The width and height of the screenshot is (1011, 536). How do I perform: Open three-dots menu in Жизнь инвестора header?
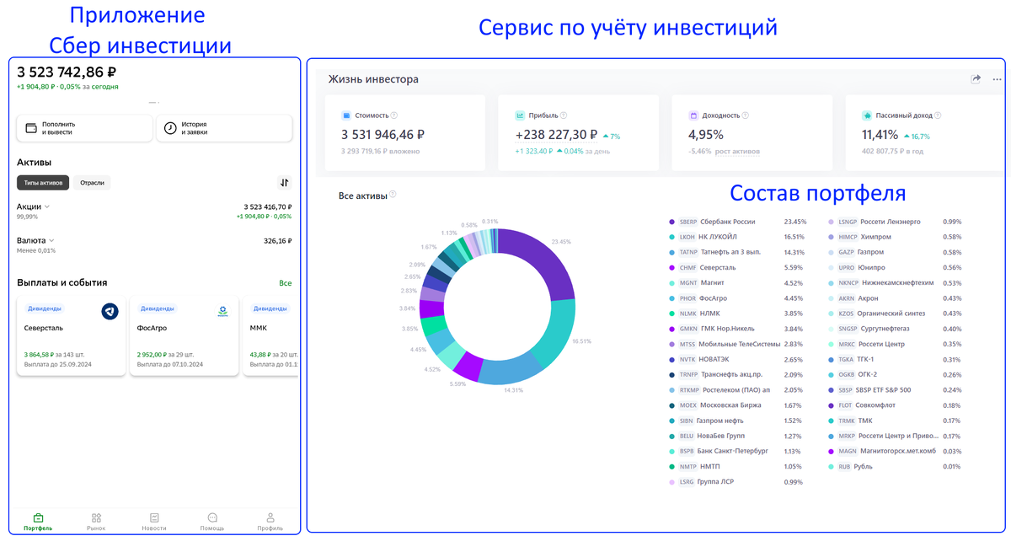point(996,78)
